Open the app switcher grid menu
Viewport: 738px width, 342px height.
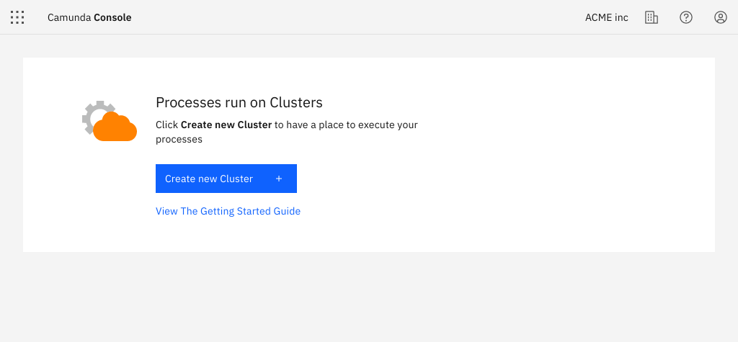[17, 17]
